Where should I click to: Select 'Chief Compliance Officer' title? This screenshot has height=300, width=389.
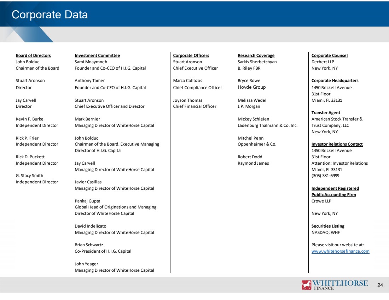point(197,88)
